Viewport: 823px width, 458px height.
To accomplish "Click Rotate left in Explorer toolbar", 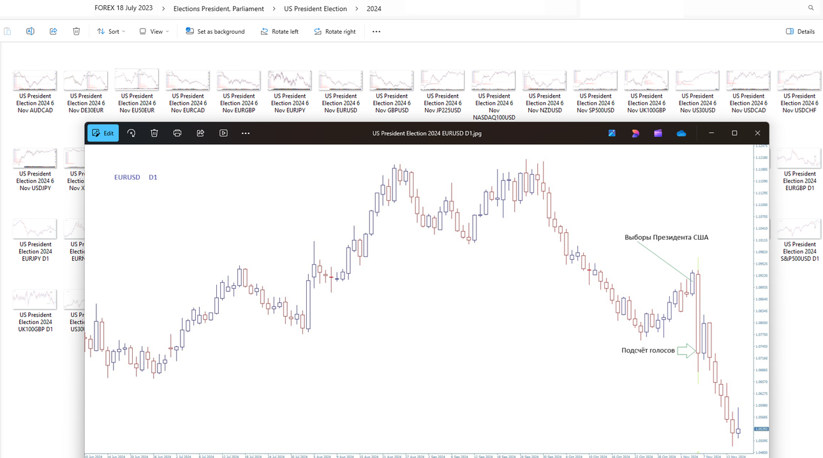I will [279, 31].
